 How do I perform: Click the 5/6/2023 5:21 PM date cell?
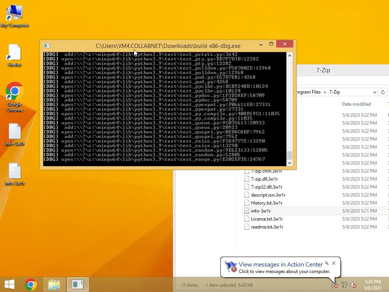[x=359, y=211]
